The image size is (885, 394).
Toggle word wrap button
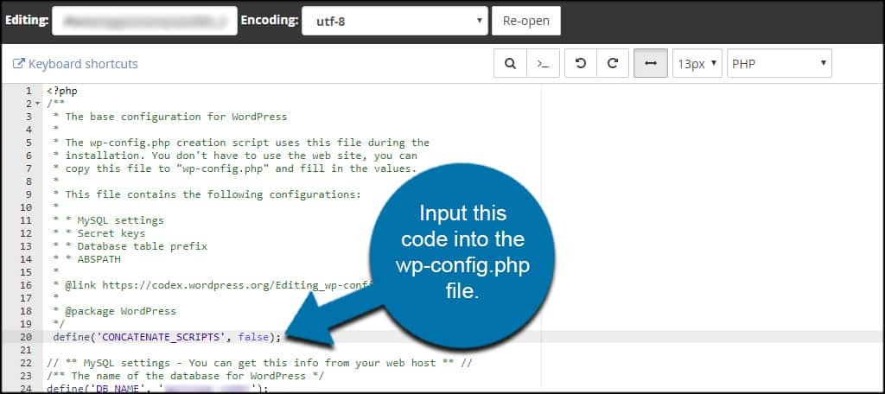[x=650, y=63]
